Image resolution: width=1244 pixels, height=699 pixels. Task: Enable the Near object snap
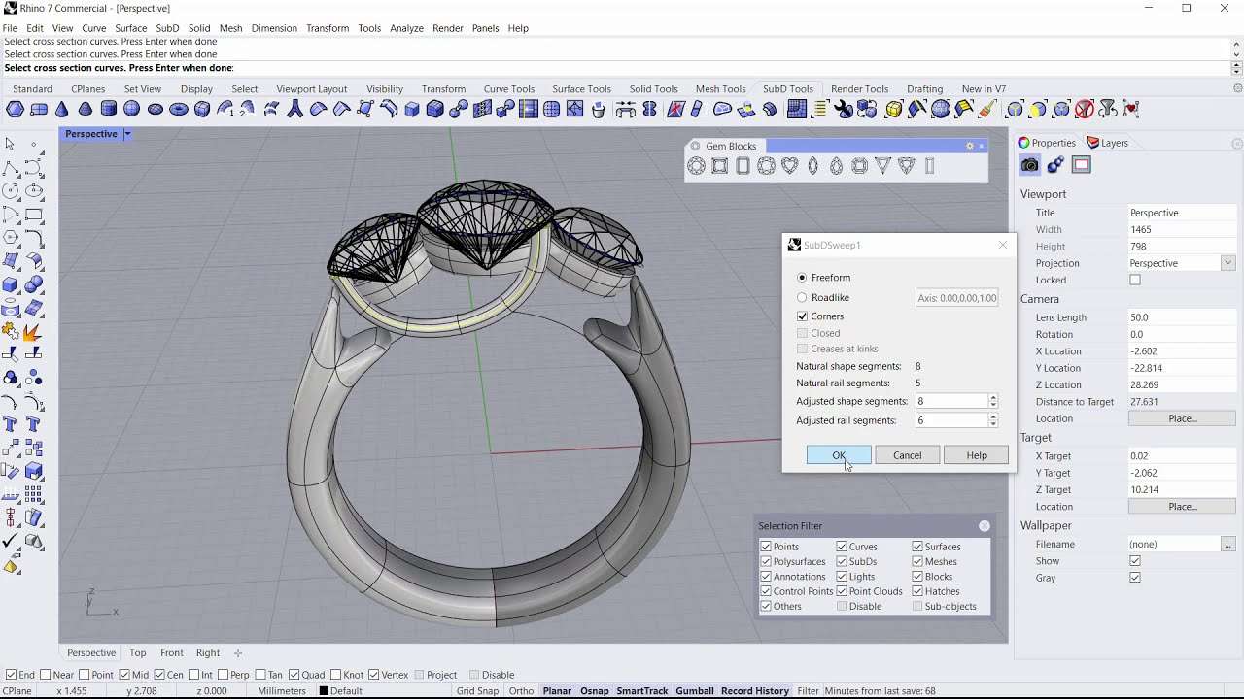[x=46, y=675]
